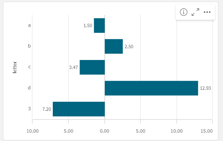
Task: Click the y-axis label 3
Action: [30, 109]
